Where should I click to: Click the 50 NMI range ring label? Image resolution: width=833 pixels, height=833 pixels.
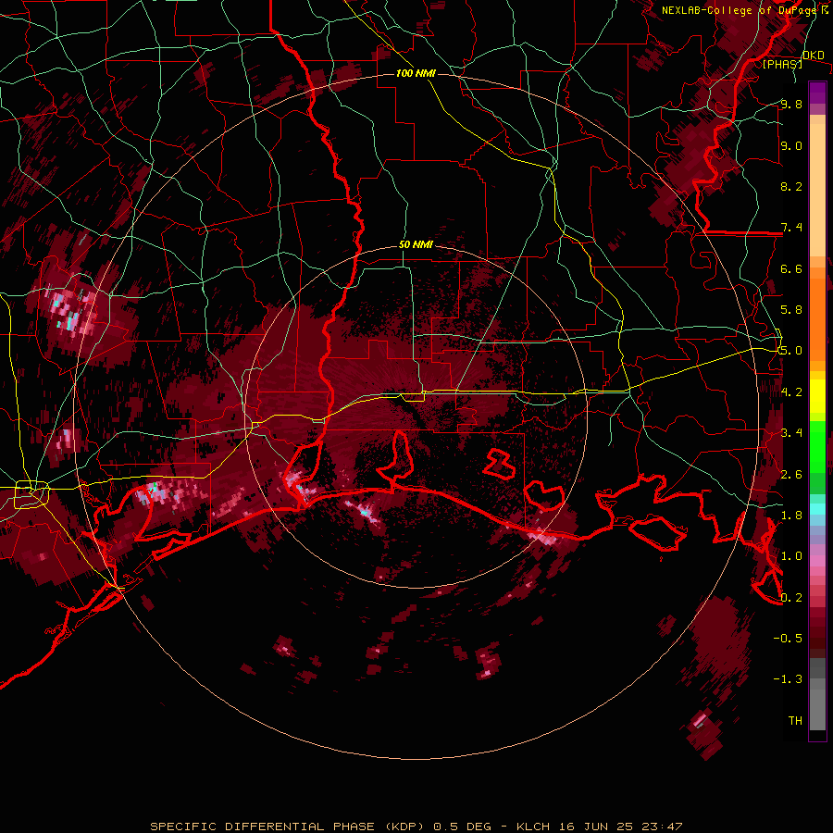416,244
